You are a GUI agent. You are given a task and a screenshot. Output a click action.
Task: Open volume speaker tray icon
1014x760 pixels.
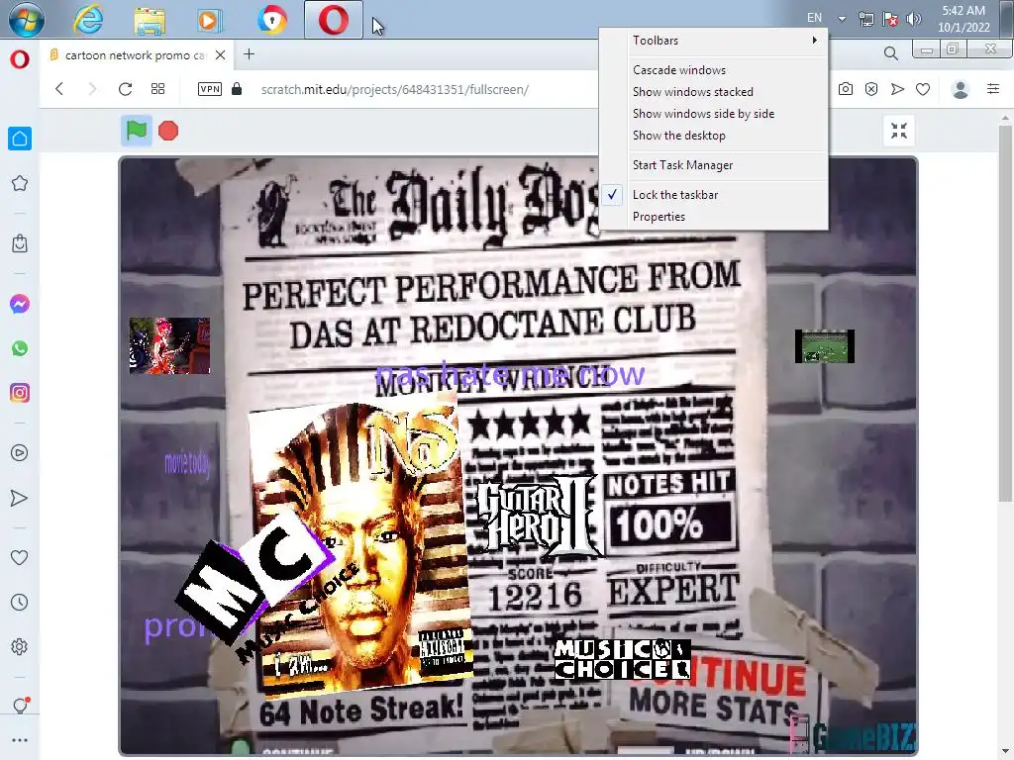tap(914, 19)
